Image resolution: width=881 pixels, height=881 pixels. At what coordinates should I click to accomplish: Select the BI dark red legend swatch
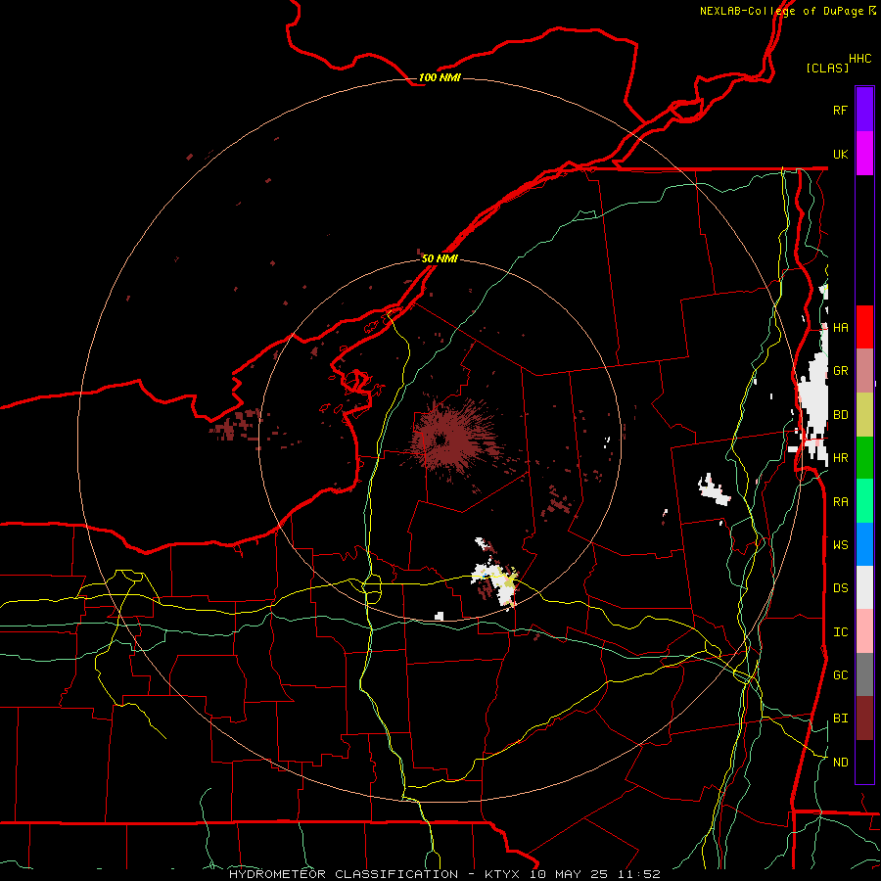pos(864,719)
